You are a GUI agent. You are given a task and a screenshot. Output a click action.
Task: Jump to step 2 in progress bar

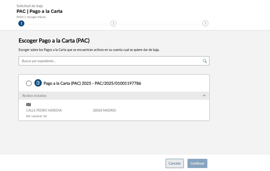113,23
